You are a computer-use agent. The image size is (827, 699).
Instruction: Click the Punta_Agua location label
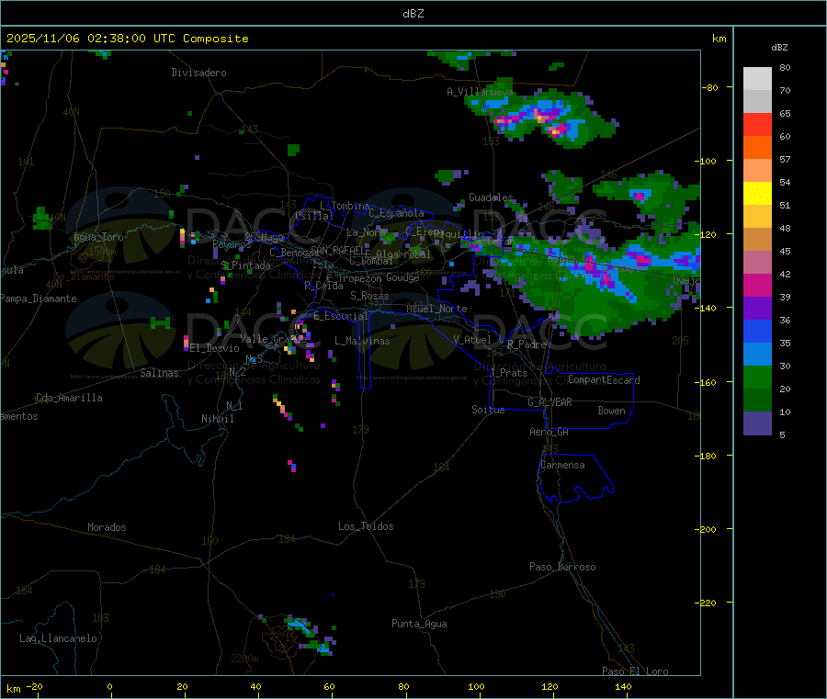[419, 624]
